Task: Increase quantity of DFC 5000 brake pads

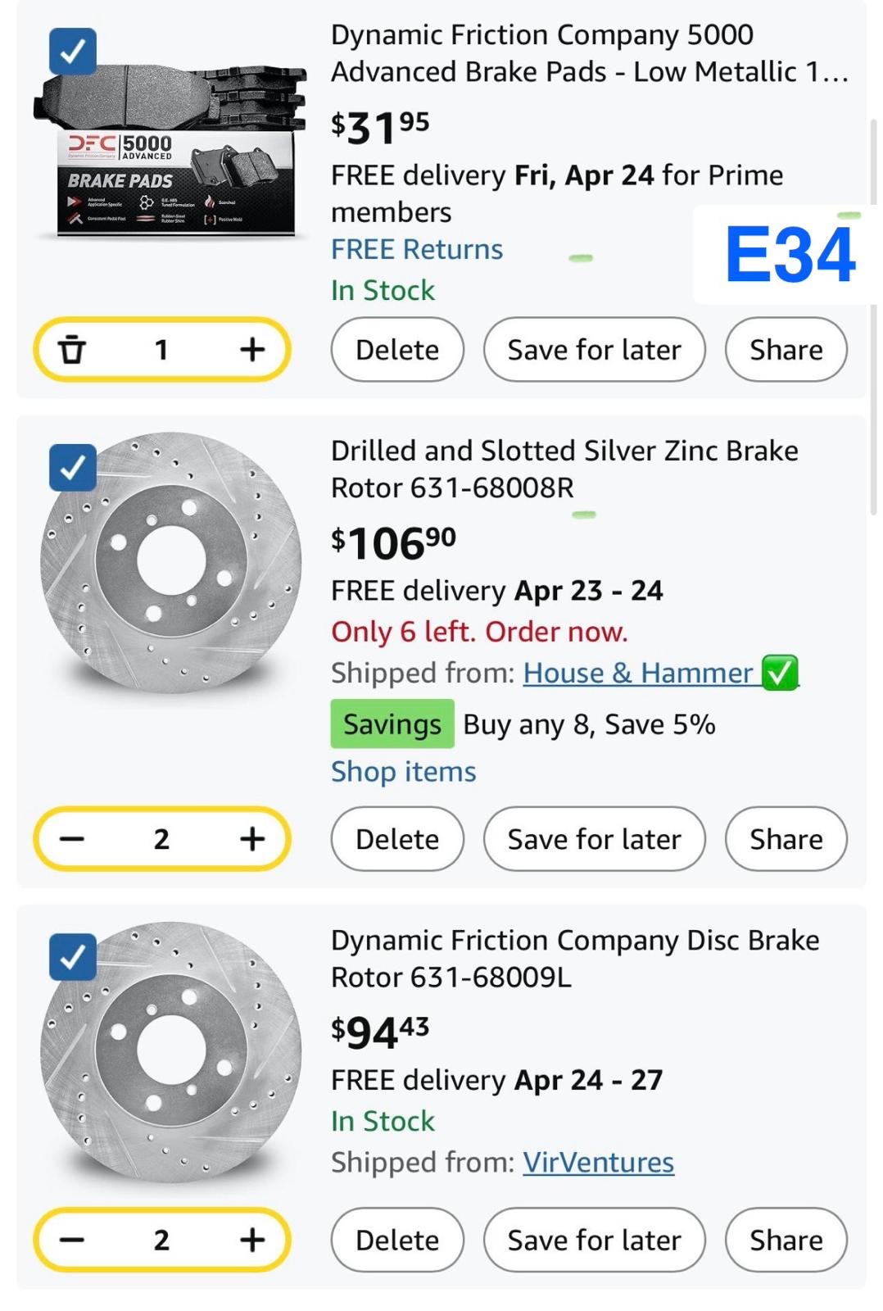Action: [x=252, y=350]
